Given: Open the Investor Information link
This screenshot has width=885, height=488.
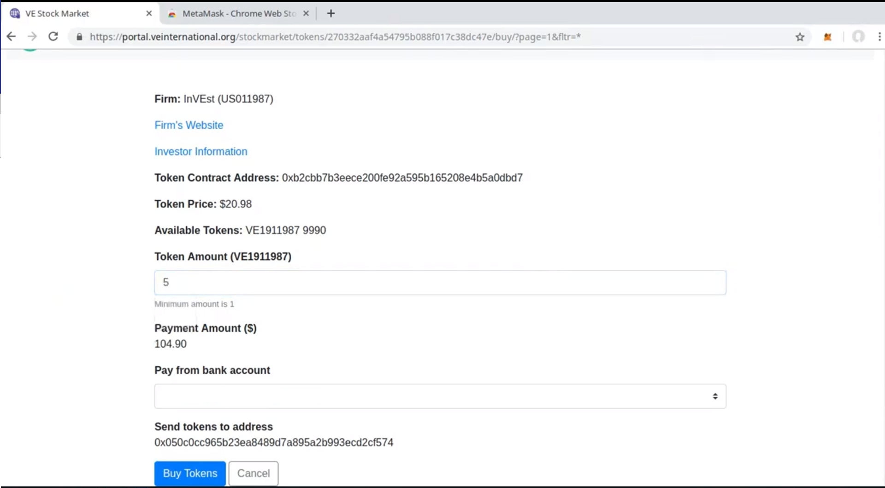Looking at the screenshot, I should coord(201,151).
